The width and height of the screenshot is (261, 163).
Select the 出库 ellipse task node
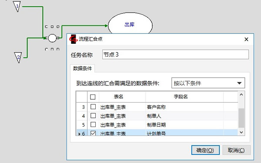130,25
